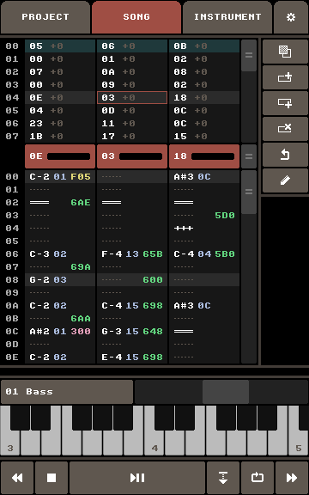Screen dimensions: 309x495
Task: Click the undo arrow icon
Action: [x=285, y=155]
